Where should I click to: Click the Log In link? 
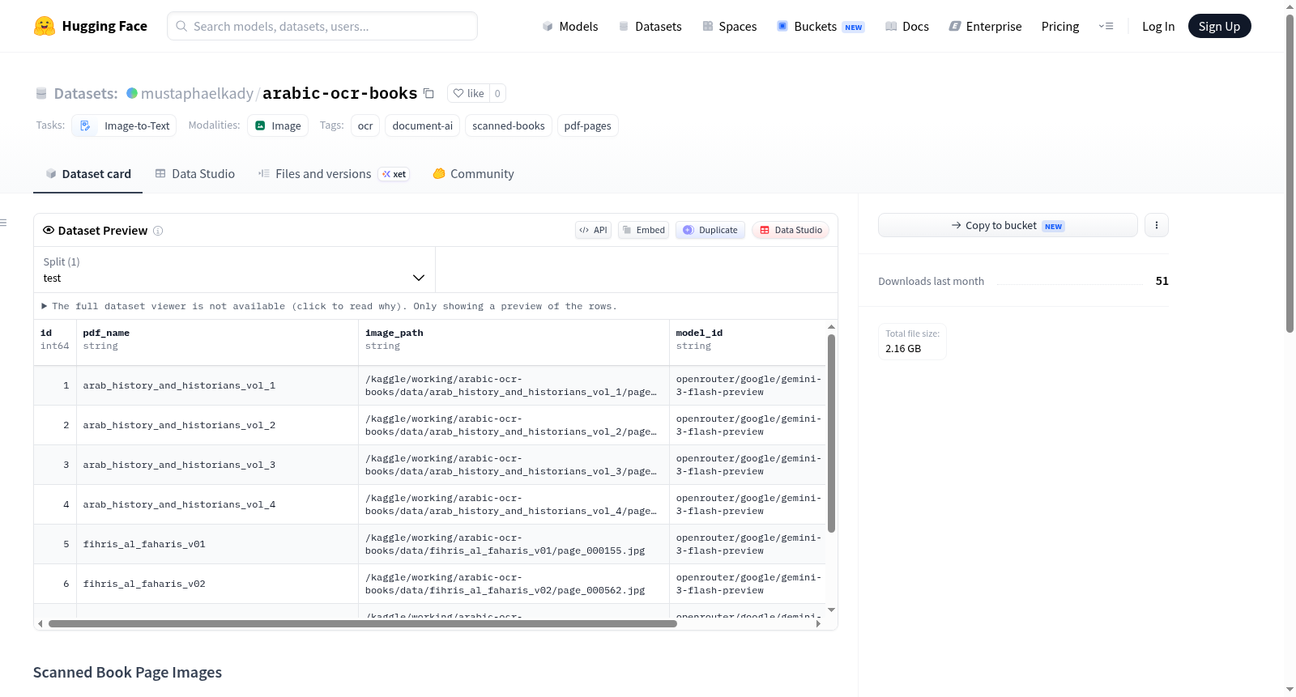click(1158, 26)
